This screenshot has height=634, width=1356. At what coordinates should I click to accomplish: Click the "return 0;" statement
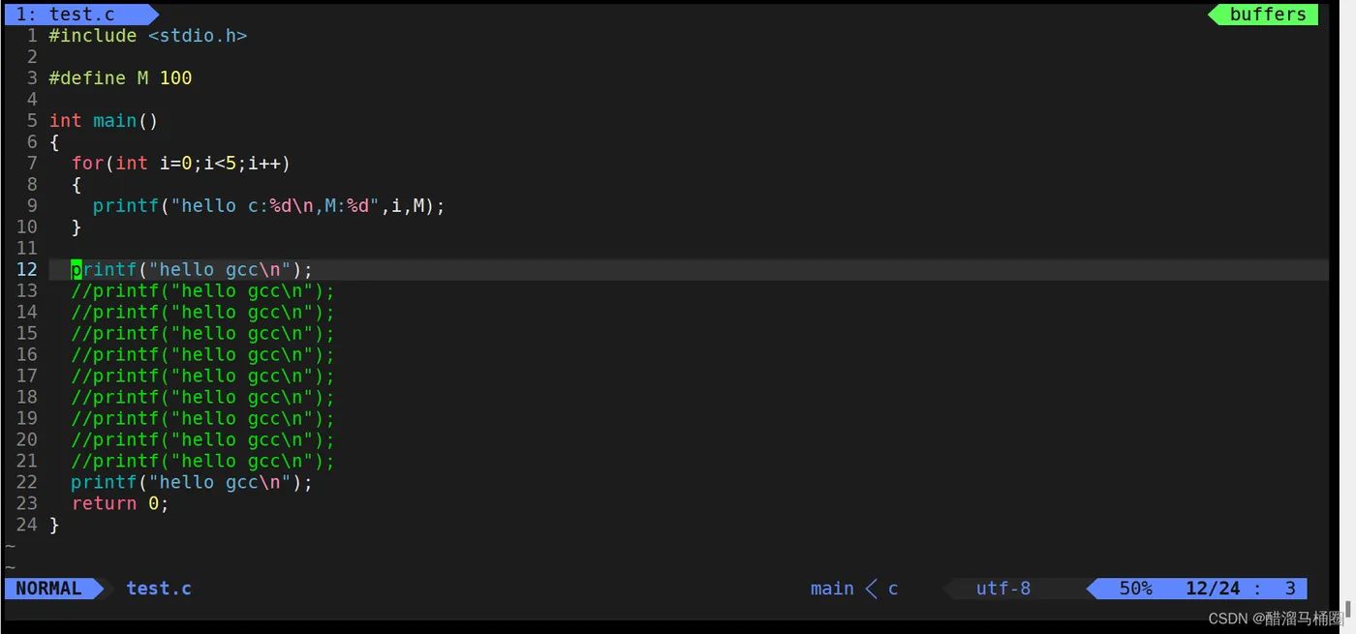pyautogui.click(x=120, y=504)
